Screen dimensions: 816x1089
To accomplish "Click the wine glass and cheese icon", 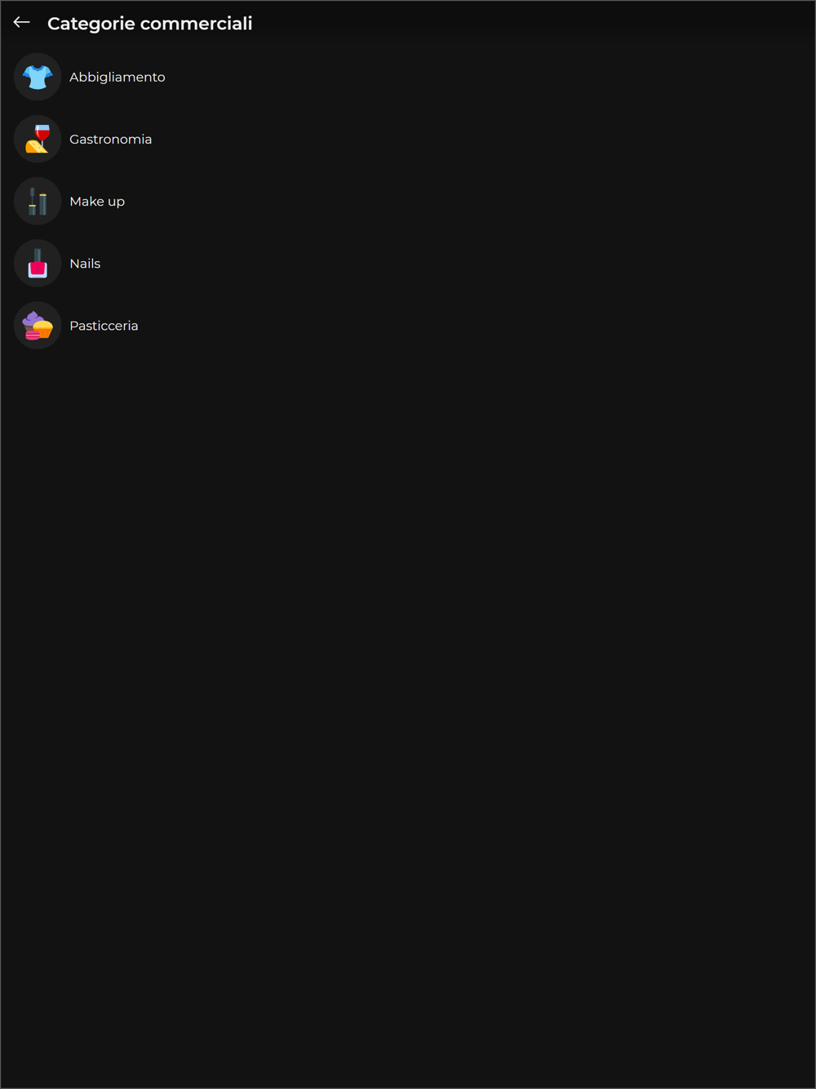I will [38, 139].
